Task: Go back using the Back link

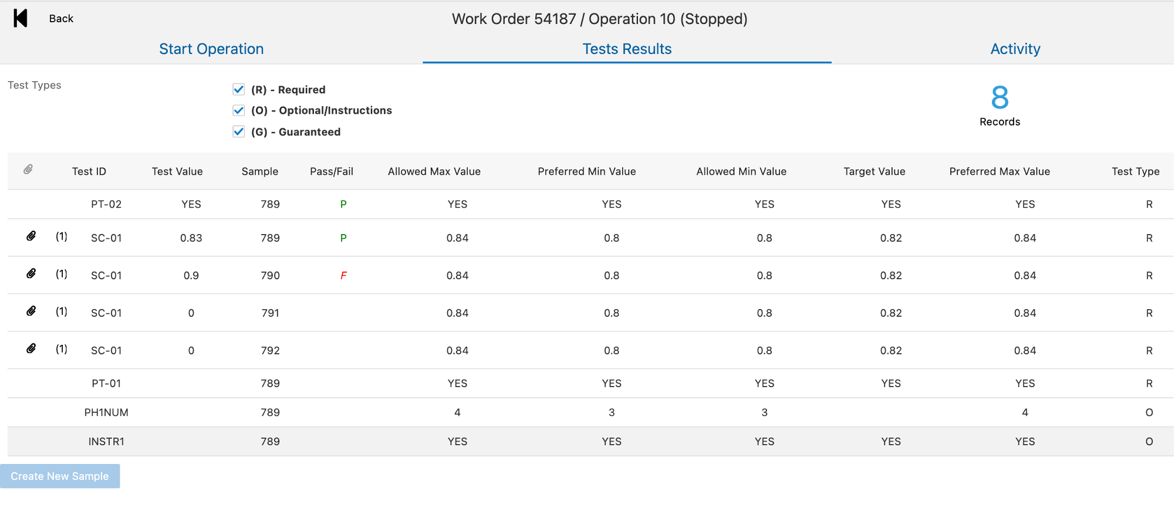Action: [x=61, y=19]
